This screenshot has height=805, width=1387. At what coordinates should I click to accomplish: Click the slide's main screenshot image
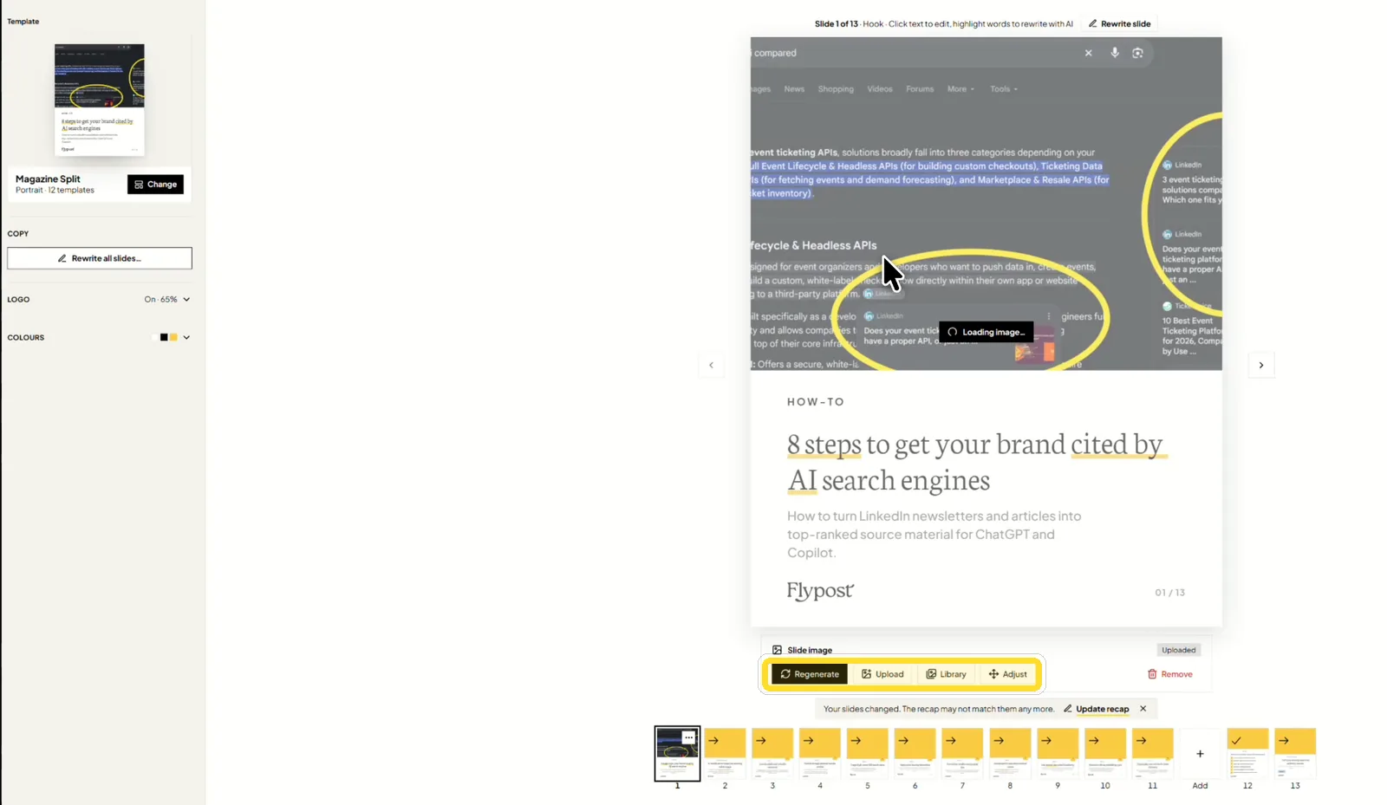point(986,204)
